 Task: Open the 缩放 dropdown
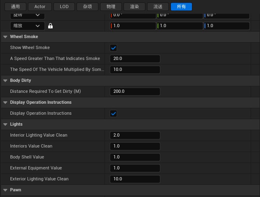28,26
